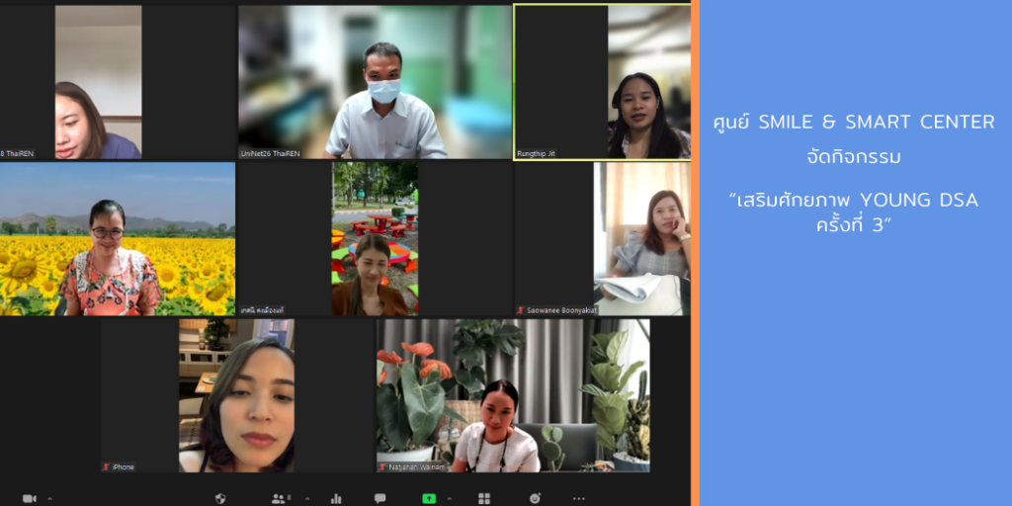
Task: Open the More options ellipsis
Action: pos(578,498)
